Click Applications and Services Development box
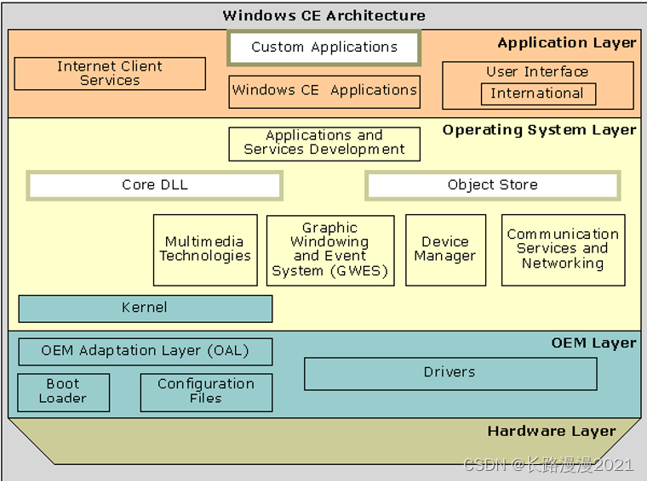The height and width of the screenshot is (481, 647). (x=324, y=144)
